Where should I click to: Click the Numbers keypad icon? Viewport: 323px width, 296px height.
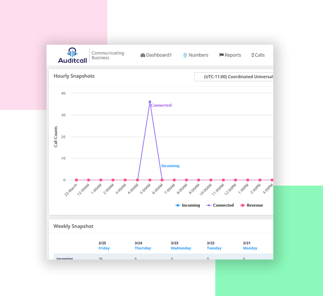tap(185, 55)
